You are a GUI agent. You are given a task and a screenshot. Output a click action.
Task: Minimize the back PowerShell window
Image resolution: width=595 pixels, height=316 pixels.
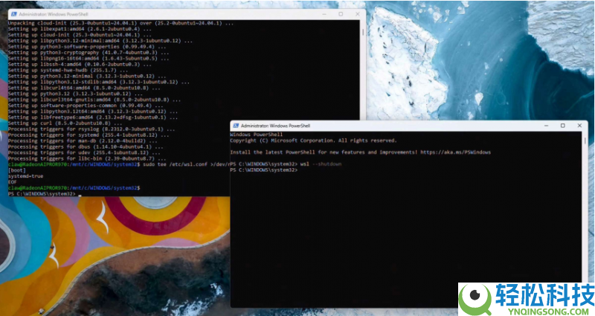[x=324, y=14]
